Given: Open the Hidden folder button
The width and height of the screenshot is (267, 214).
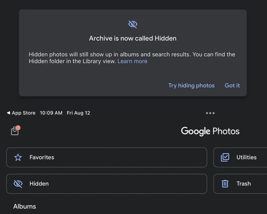Looking at the screenshot, I should pyautogui.click(x=107, y=184).
